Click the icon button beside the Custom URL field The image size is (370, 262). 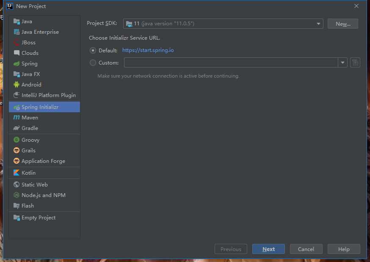point(355,62)
